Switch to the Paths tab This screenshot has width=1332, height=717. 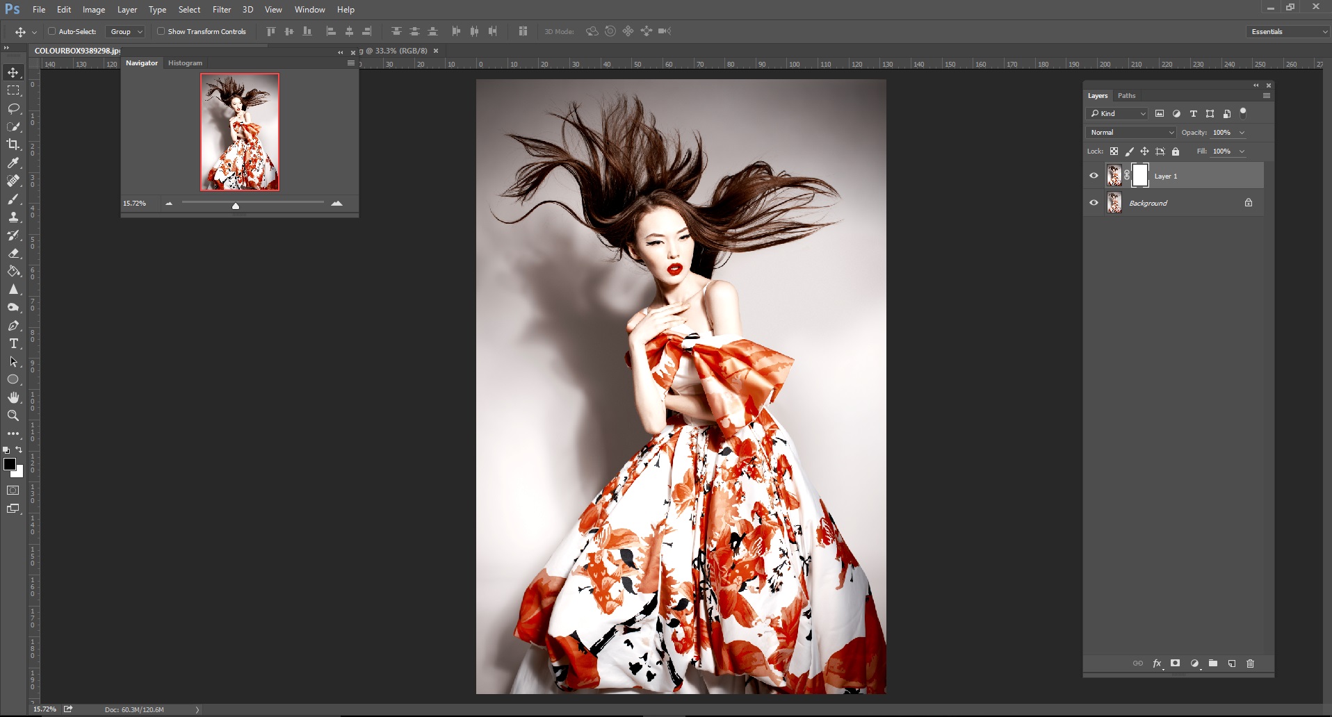(1127, 95)
